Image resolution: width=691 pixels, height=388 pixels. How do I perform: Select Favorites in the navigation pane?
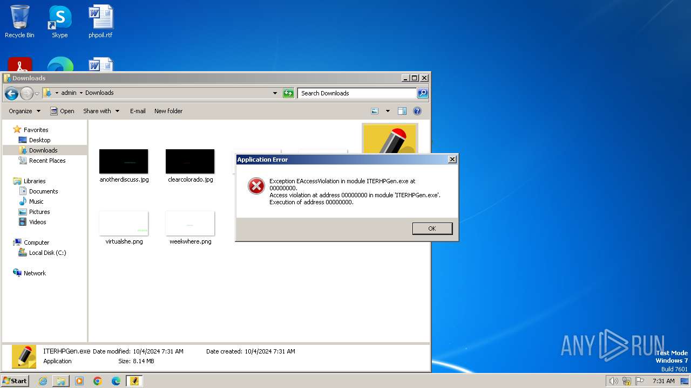(x=36, y=130)
